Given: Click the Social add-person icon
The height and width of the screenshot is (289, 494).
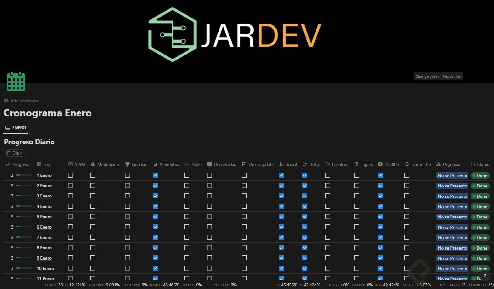Looking at the screenshot, I should (x=281, y=164).
